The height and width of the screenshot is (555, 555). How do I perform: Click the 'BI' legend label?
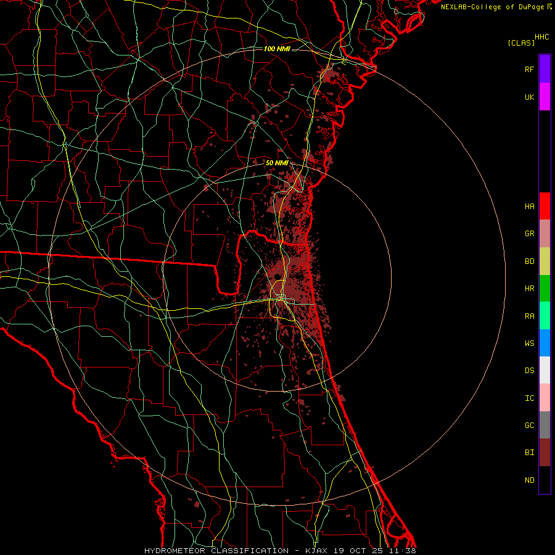click(x=529, y=453)
